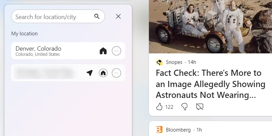Click filled home icon for Denver
The height and width of the screenshot is (136, 272).
pyautogui.click(x=103, y=51)
